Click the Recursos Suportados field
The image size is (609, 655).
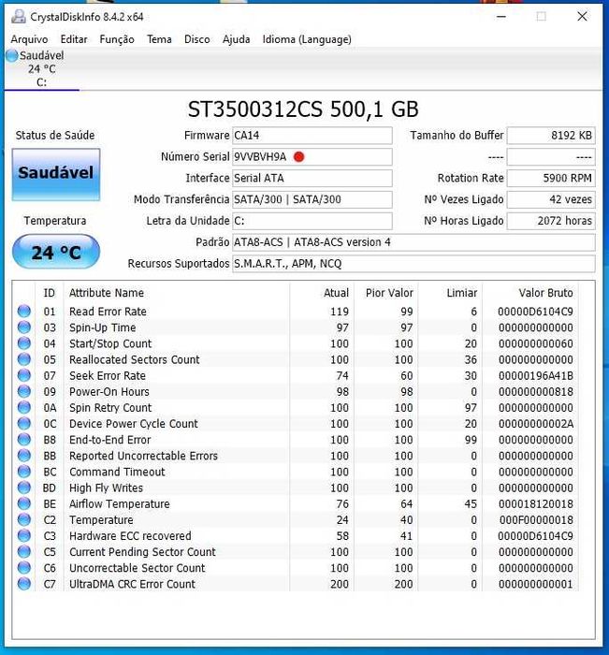point(413,264)
